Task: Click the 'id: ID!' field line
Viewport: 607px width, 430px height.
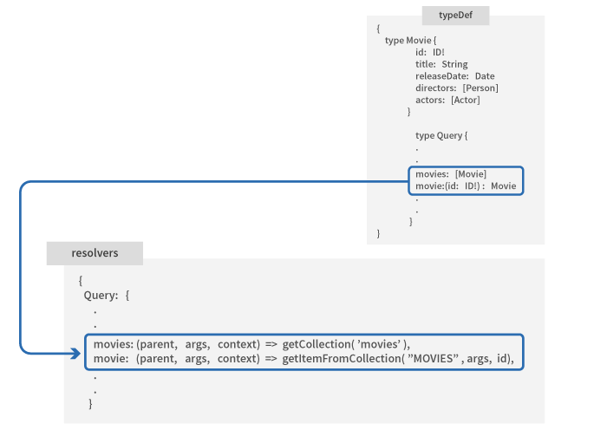Action: click(430, 52)
